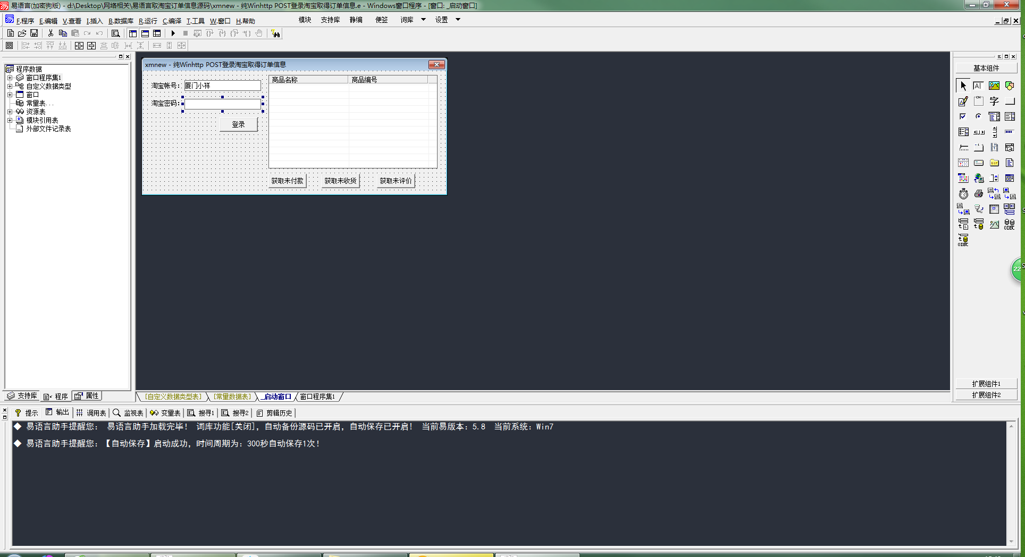Select the pointer arrow tool in component box
Screen dimensions: 1025x557
coord(963,86)
